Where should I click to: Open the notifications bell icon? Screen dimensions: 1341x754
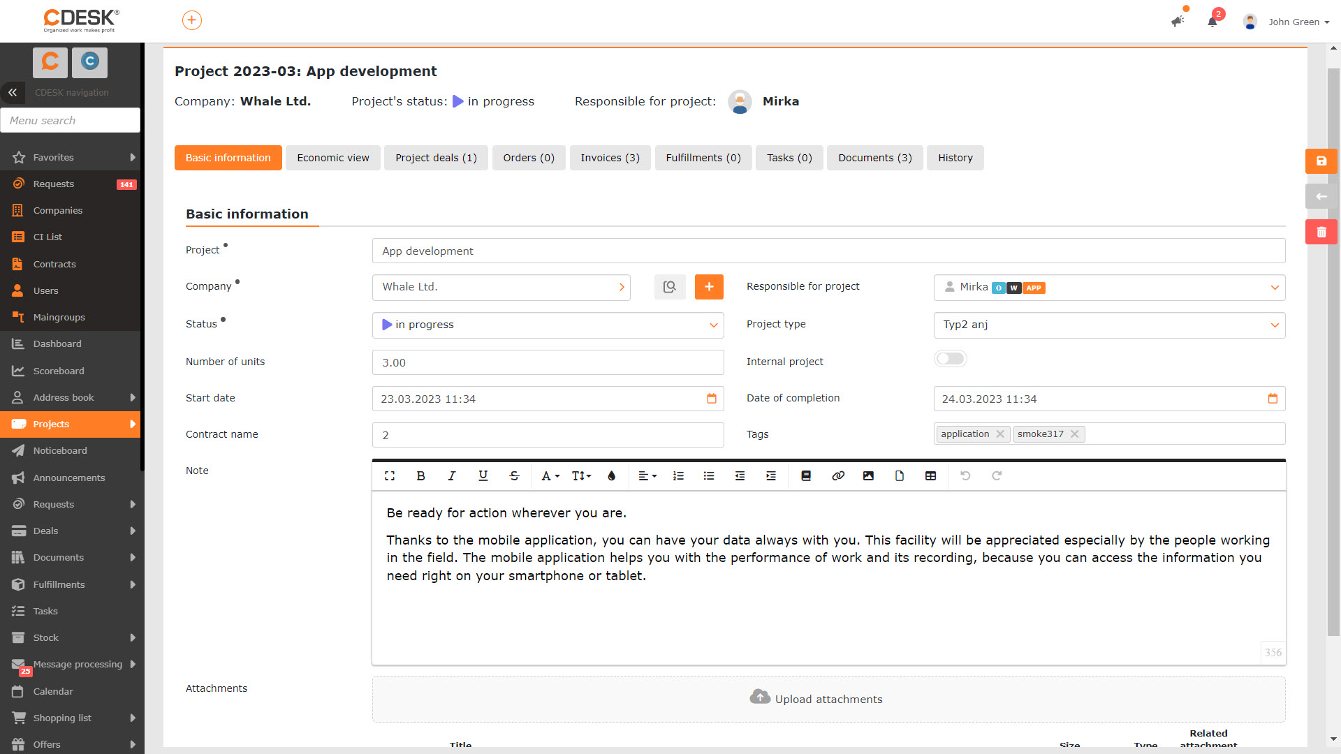coord(1212,22)
